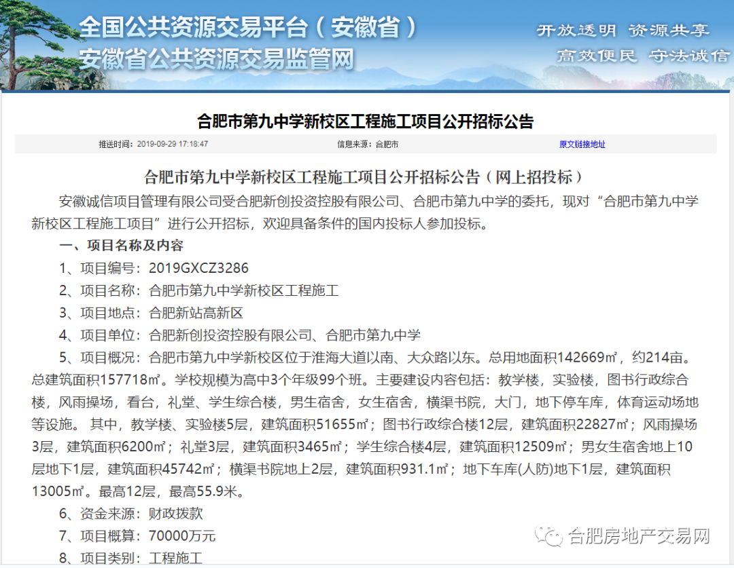The width and height of the screenshot is (734, 568).
Task: Click the 信息来源：合肥市 text
Action: pos(368,145)
